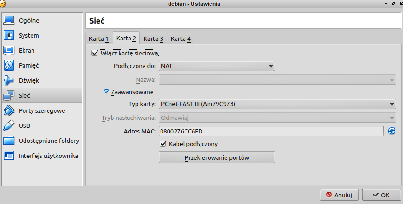The height and width of the screenshot is (204, 403).
Task: Open the Ogólne computer icon
Action: 9,20
